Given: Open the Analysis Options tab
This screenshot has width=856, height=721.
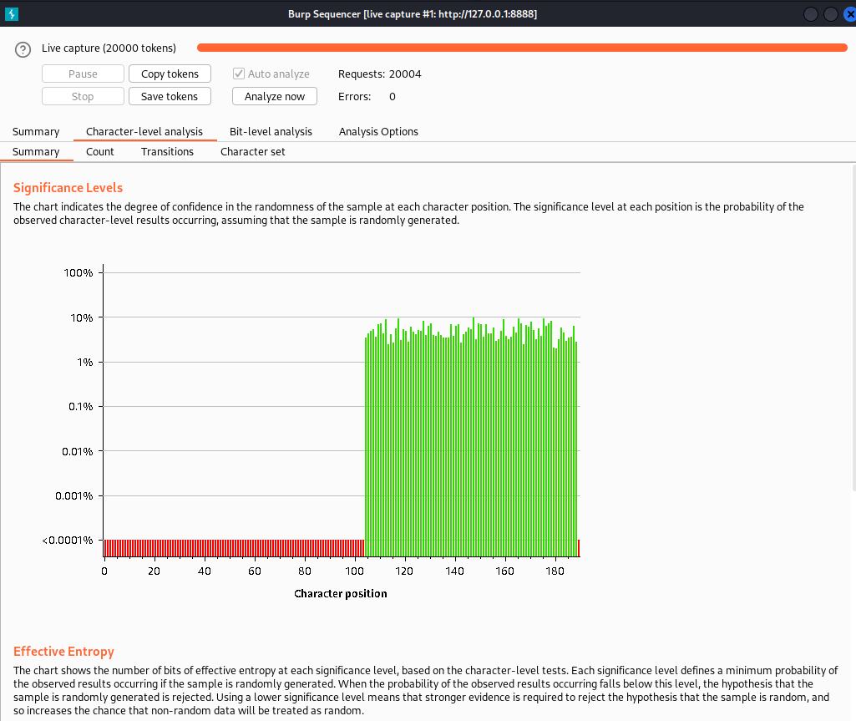Looking at the screenshot, I should point(378,132).
